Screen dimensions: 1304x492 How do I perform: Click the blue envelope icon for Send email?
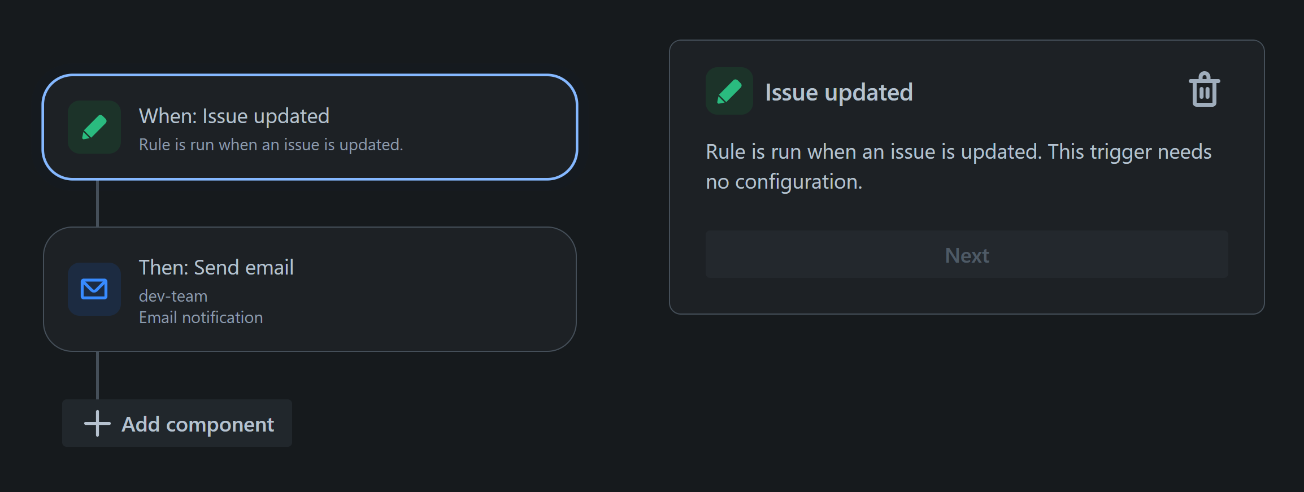[x=94, y=289]
